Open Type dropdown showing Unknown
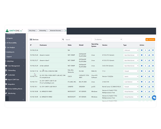 click(131, 50)
